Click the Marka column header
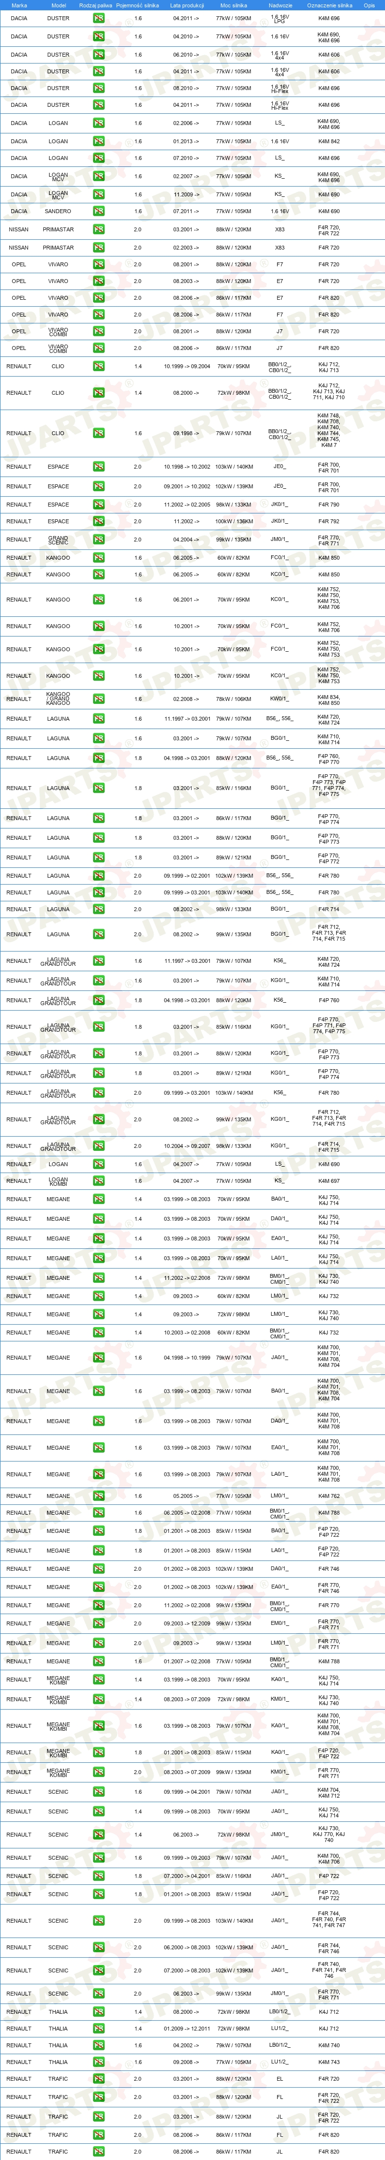Viewport: 385px width, 2160px height. coord(18,5)
